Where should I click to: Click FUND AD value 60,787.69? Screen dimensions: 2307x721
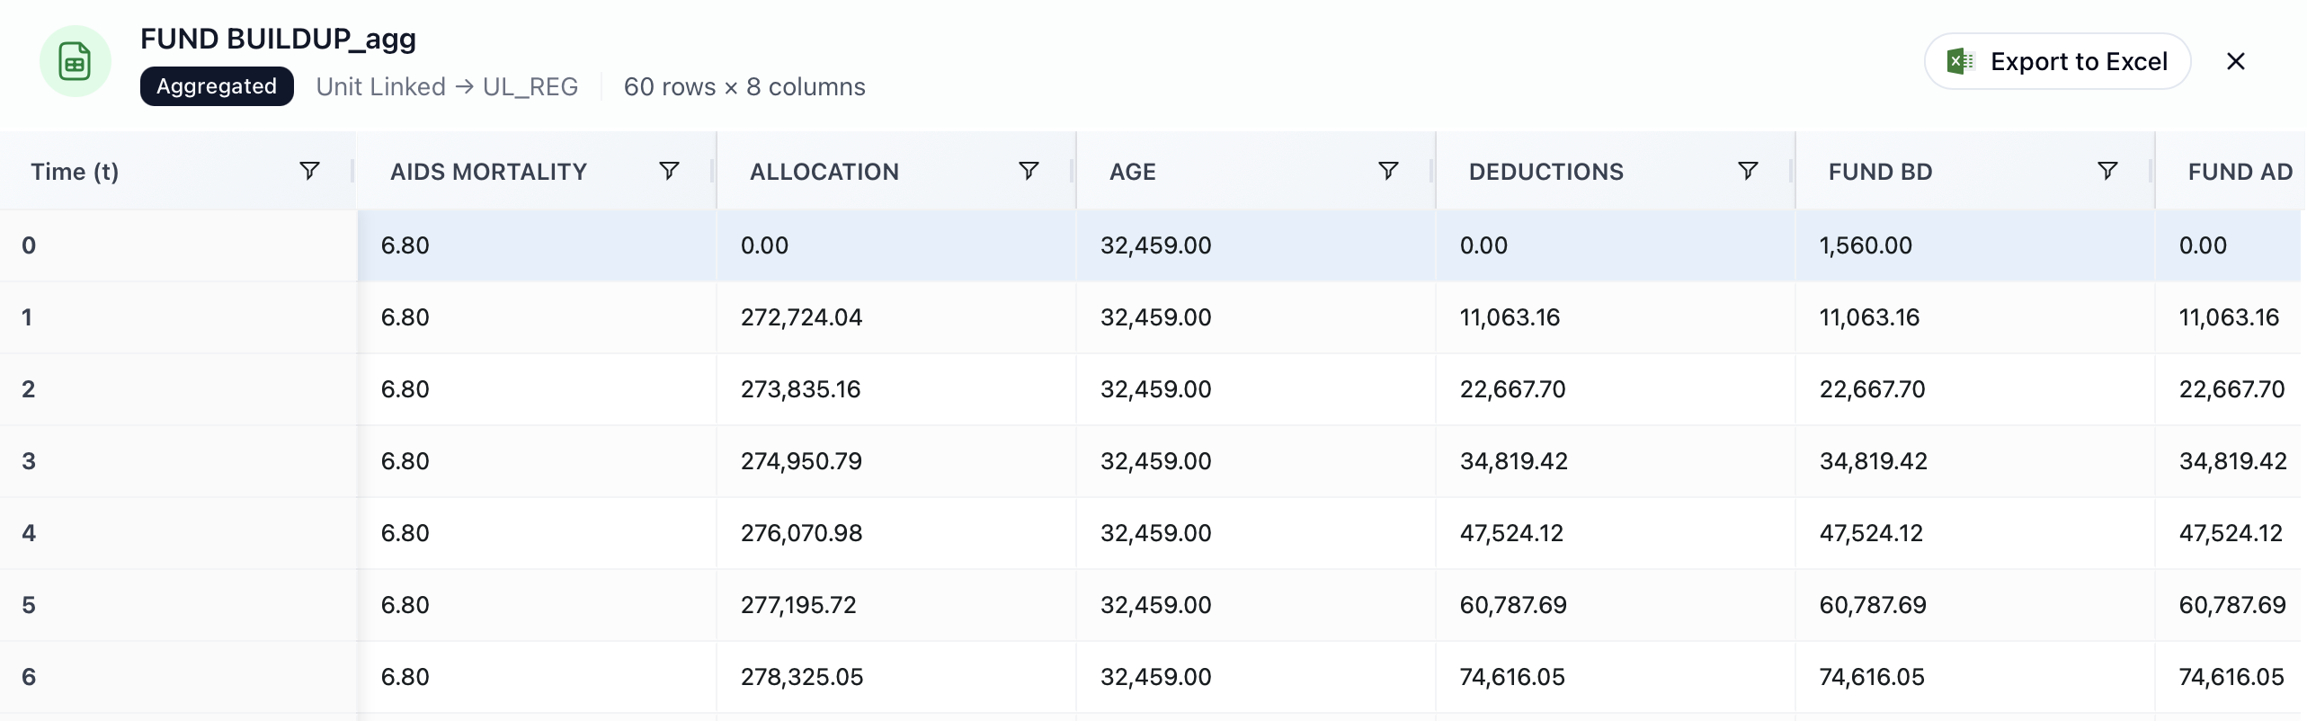[2232, 605]
